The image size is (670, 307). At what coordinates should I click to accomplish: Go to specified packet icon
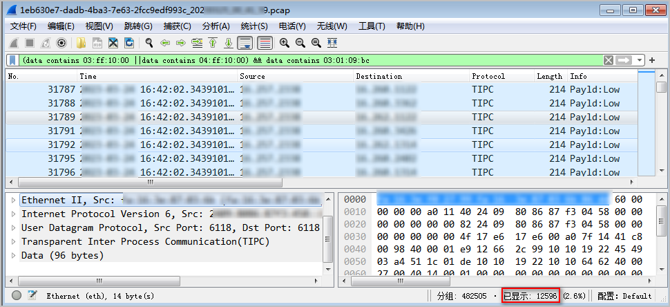tap(197, 43)
